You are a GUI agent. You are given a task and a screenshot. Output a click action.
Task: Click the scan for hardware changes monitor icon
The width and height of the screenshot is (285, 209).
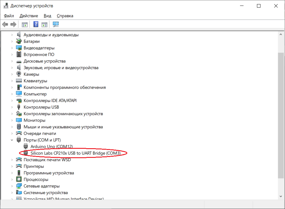coord(55,24)
